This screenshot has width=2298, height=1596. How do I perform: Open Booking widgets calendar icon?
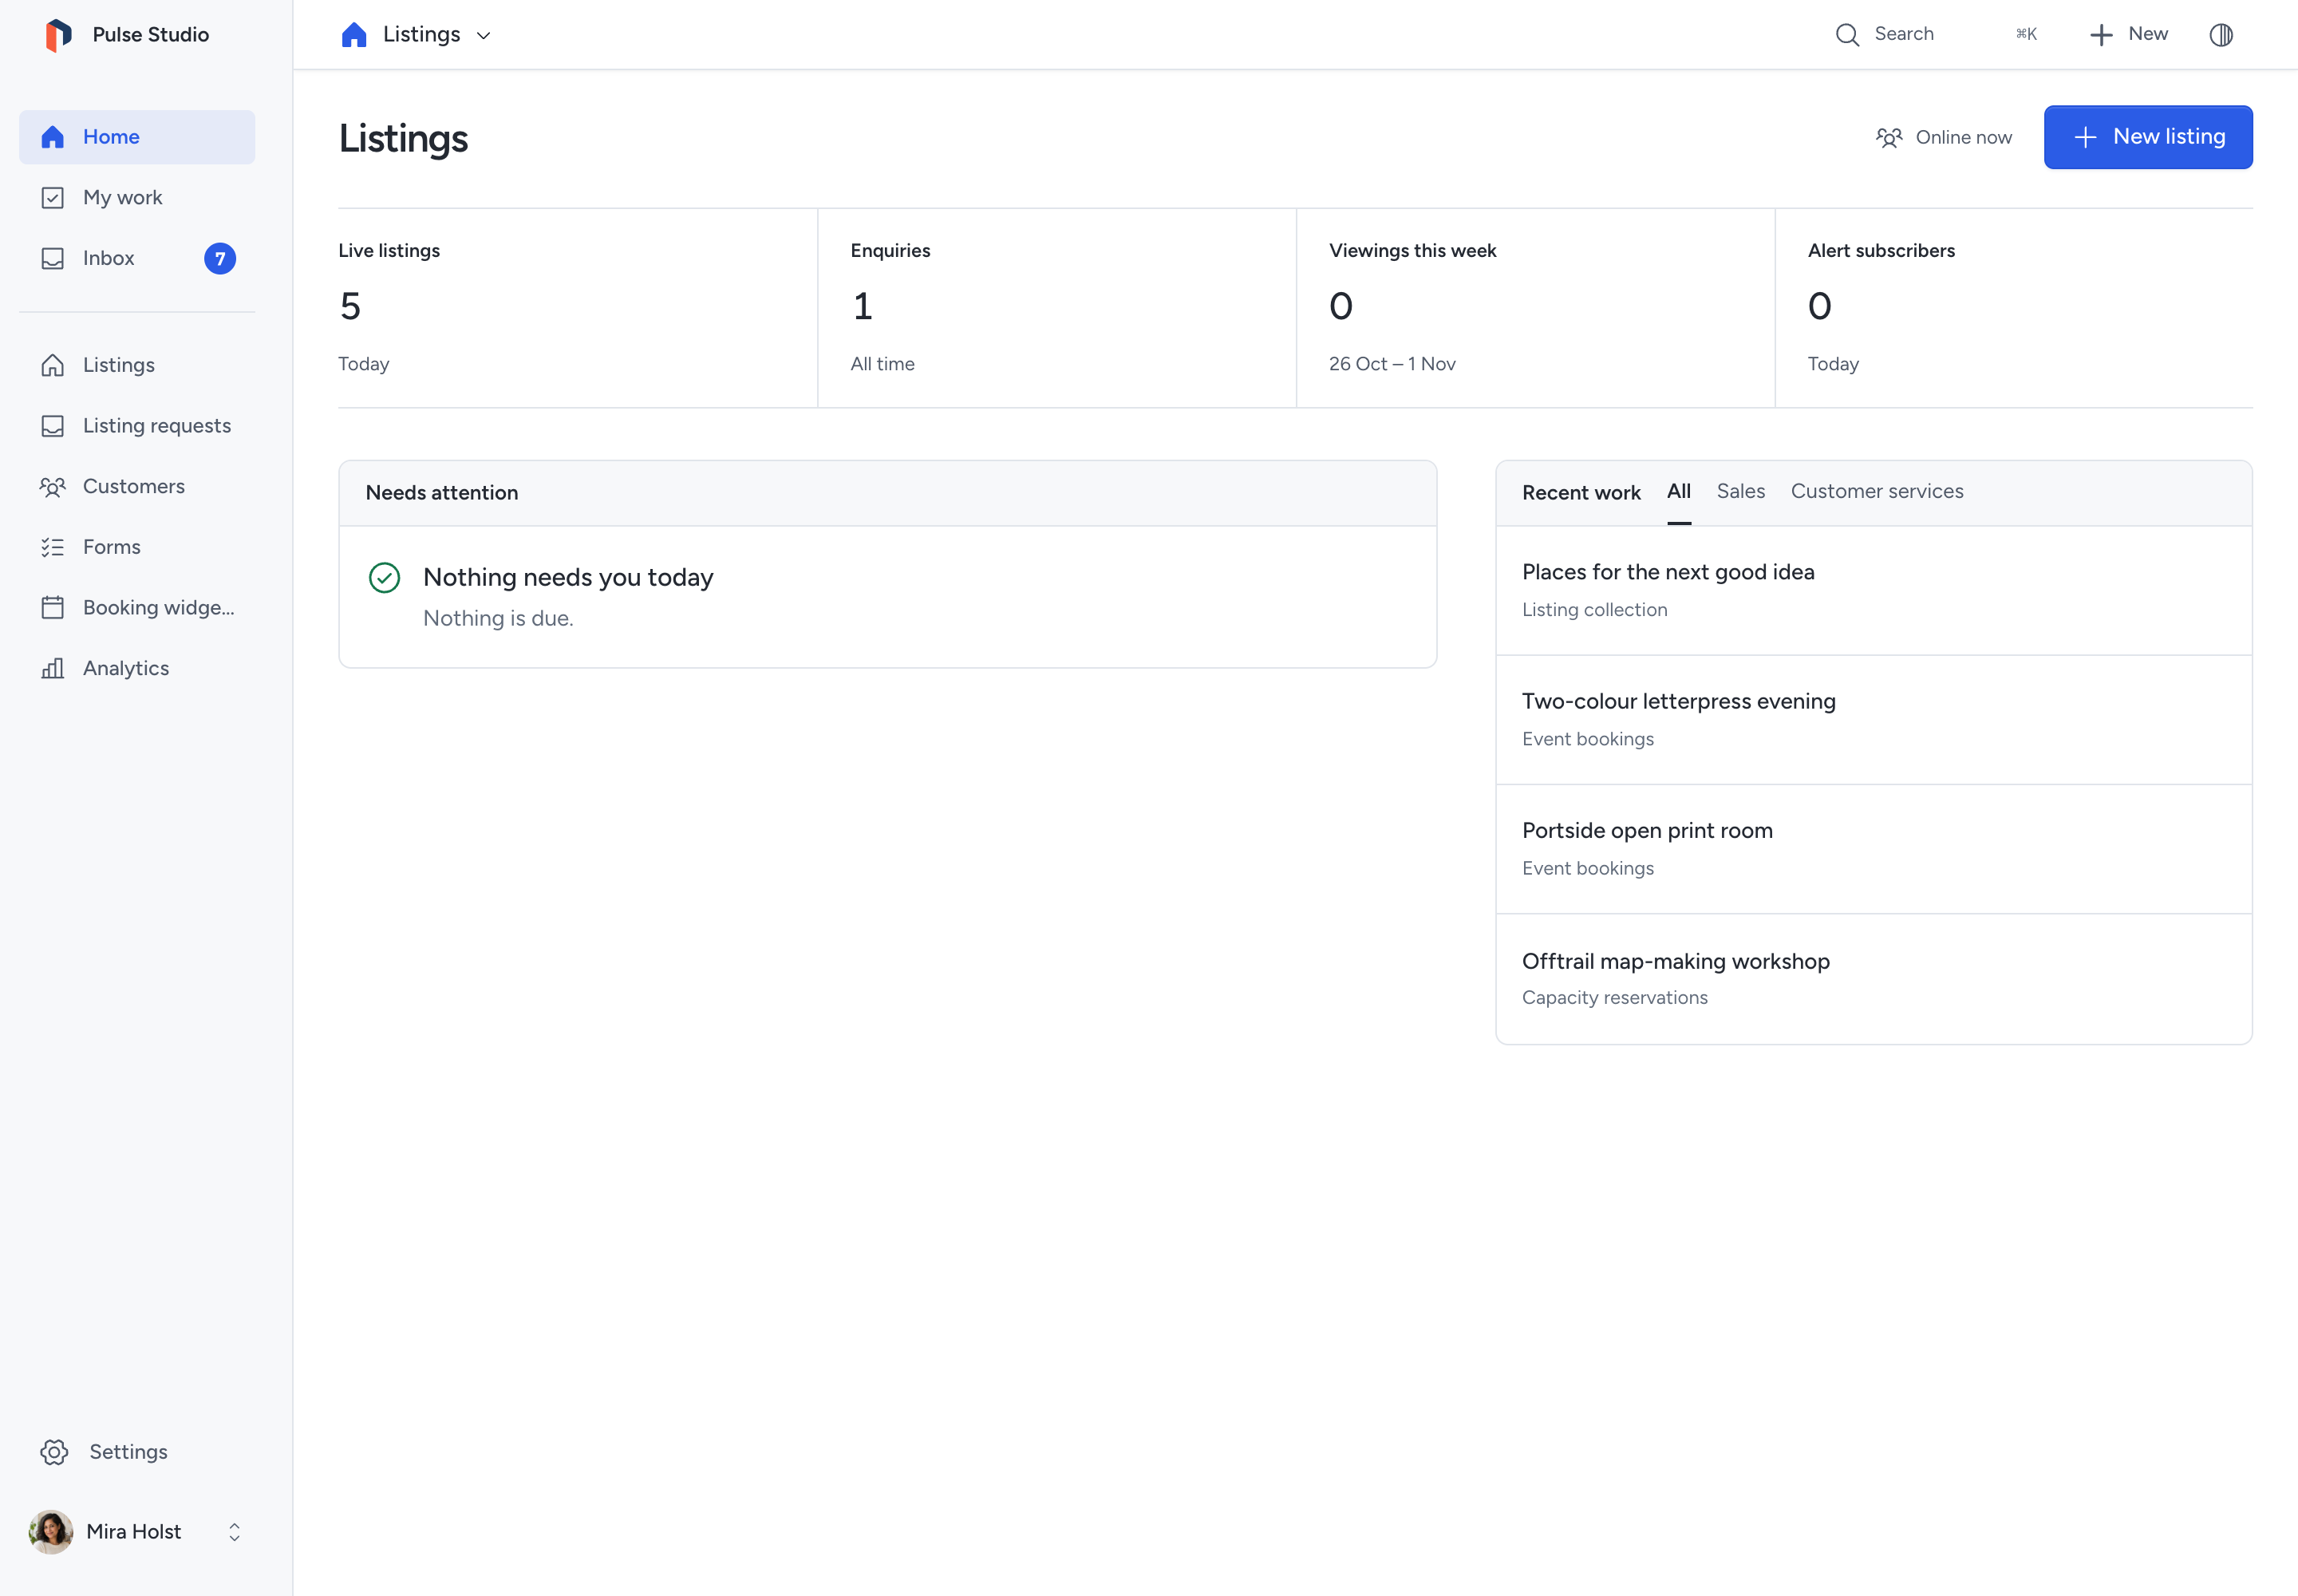coord(53,608)
